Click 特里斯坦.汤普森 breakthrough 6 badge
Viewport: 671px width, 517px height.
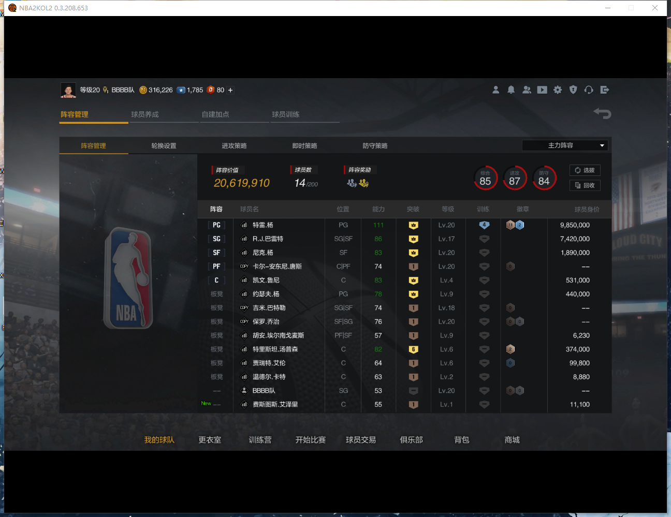(x=413, y=349)
